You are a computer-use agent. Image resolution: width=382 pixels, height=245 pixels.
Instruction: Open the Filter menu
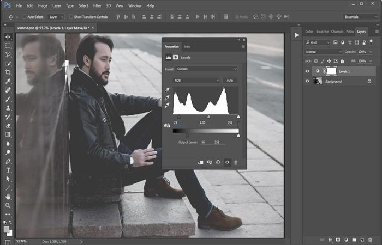[x=97, y=5]
